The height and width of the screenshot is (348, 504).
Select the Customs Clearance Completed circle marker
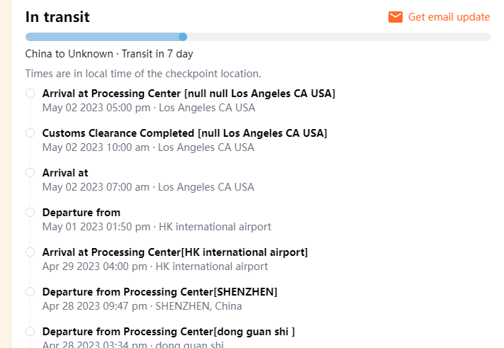tap(30, 133)
